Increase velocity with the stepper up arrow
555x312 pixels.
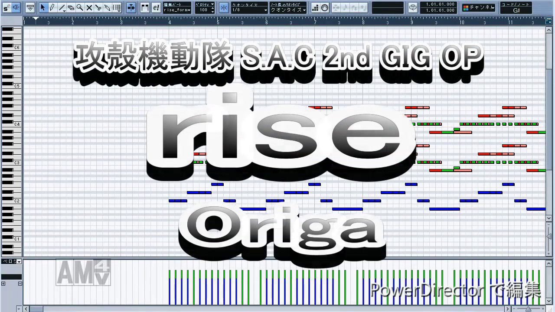pyautogui.click(x=212, y=8)
